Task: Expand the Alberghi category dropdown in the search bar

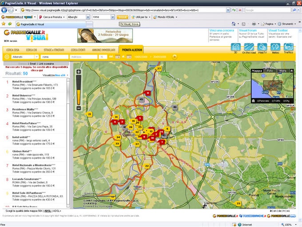Action: point(36,57)
